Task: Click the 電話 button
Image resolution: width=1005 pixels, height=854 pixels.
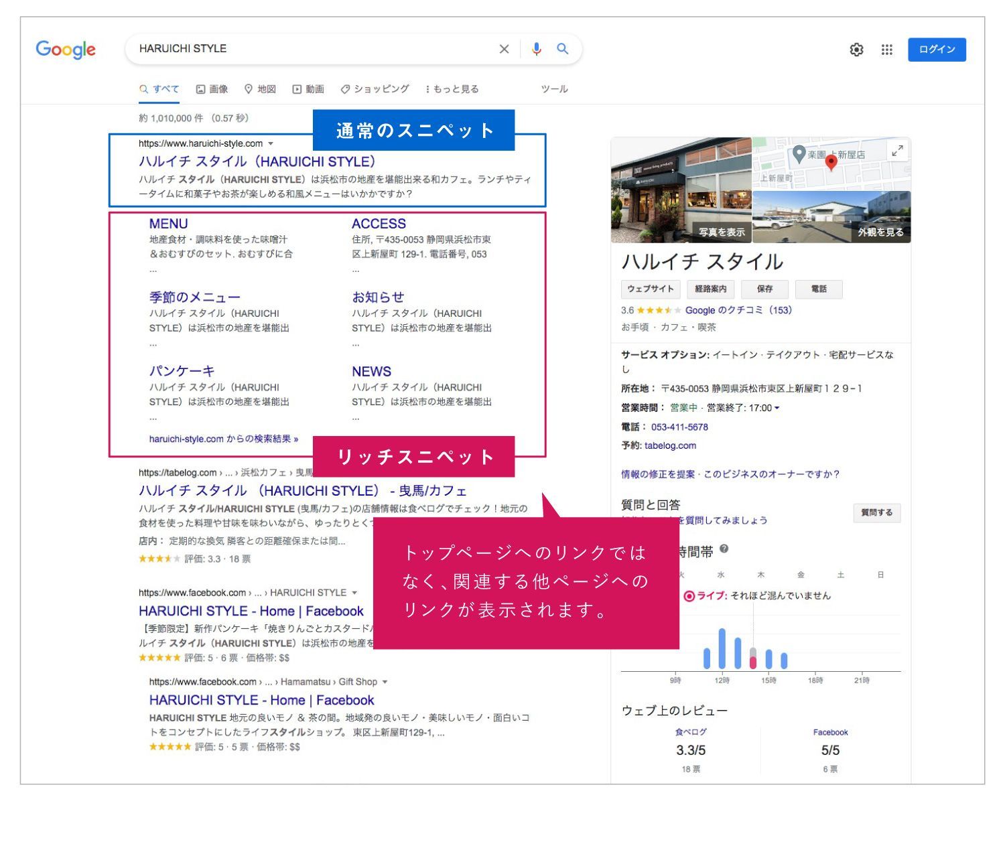Action: 819,289
